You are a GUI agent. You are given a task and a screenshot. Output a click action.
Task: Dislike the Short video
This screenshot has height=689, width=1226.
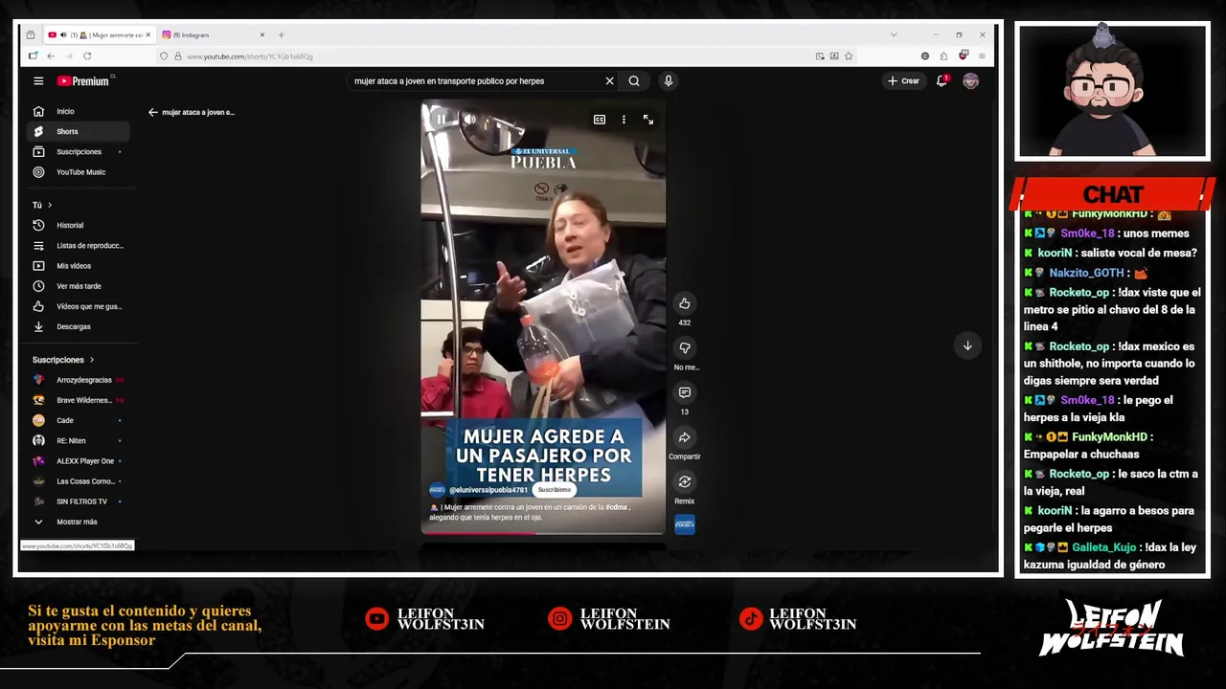[x=685, y=348]
